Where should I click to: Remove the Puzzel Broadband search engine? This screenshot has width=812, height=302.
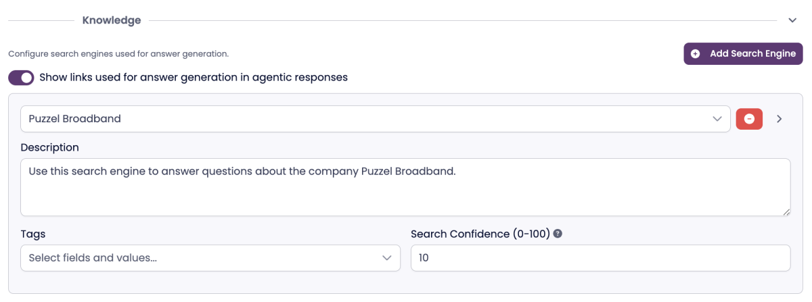[x=749, y=119]
